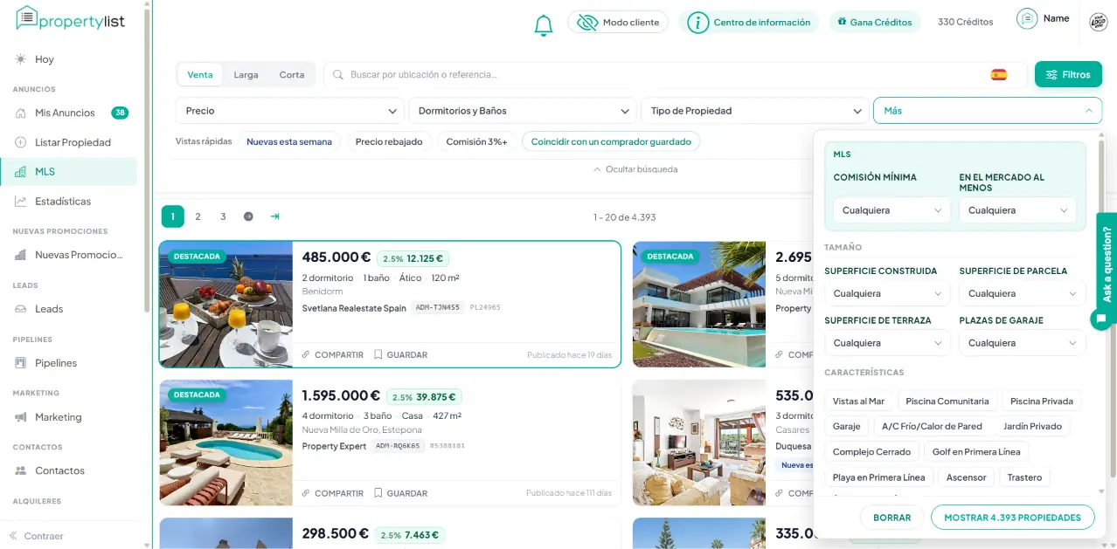Click BORRAR to clear filters
The width and height of the screenshot is (1117, 549).
pyautogui.click(x=892, y=518)
